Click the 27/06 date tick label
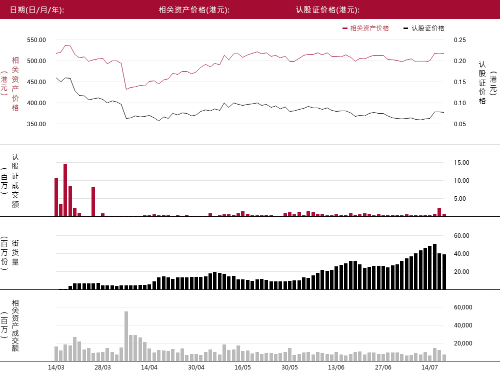 pyautogui.click(x=383, y=367)
